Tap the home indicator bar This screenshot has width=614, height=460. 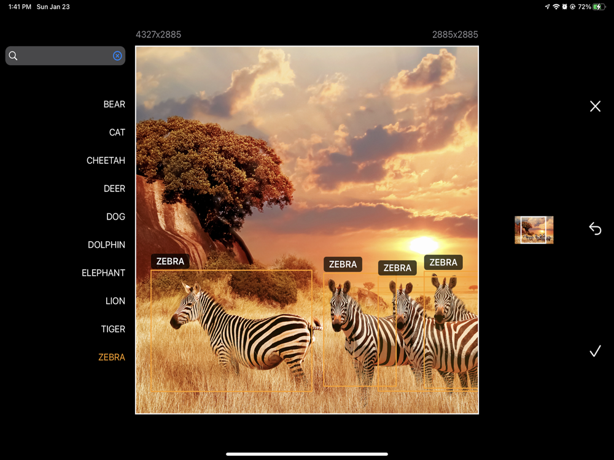307,454
